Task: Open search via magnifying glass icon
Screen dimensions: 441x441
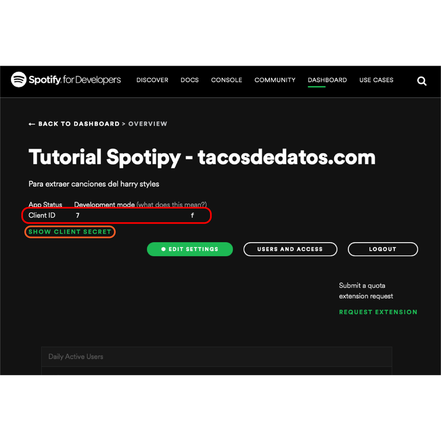Action: [x=421, y=81]
